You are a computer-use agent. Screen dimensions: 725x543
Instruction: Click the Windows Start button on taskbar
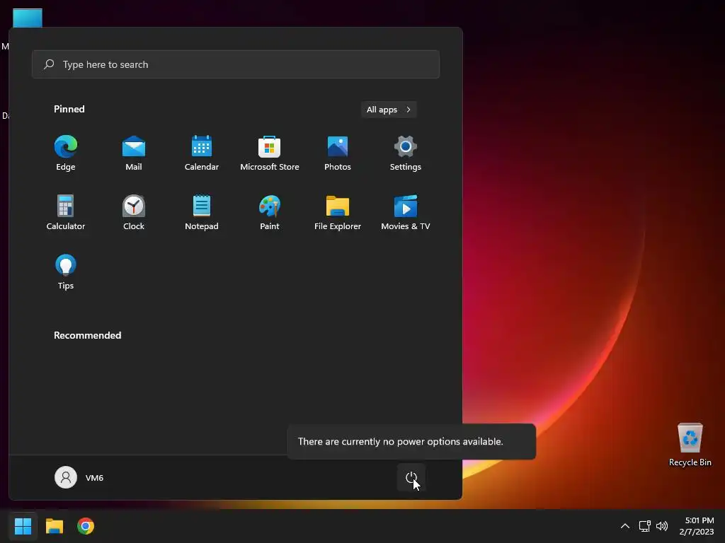[23, 526]
